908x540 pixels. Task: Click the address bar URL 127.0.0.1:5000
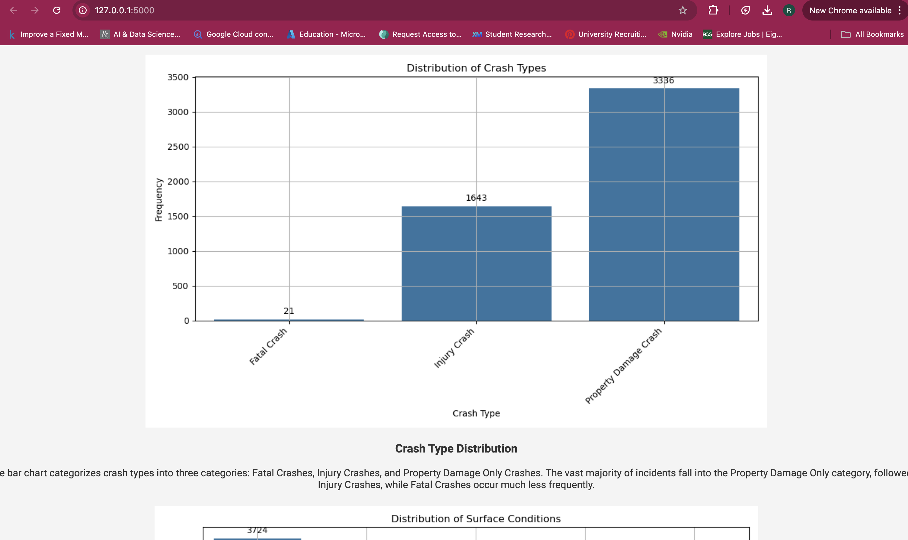124,10
